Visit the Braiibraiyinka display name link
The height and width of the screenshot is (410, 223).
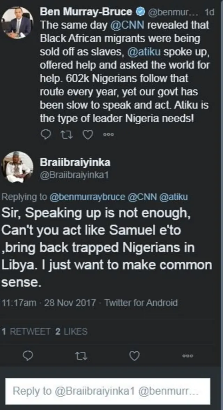click(75, 162)
